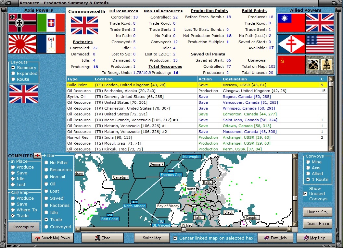Click the Bay of Biscay map label
Image resolution: width=343 pixels, height=248 pixels.
click(x=168, y=206)
